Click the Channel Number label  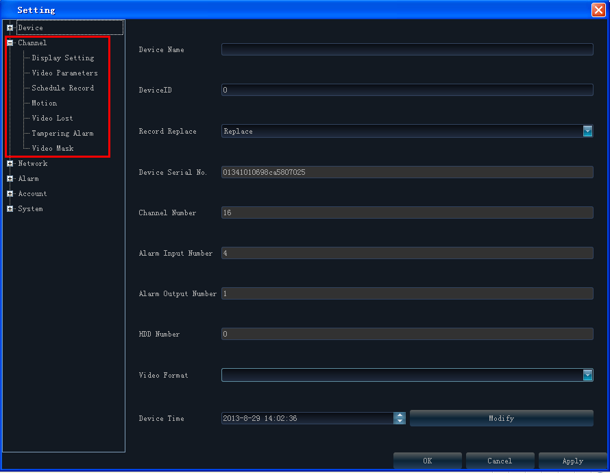point(167,213)
